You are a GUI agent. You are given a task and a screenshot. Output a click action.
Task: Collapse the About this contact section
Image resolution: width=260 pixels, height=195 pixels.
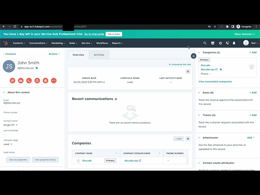(4, 92)
